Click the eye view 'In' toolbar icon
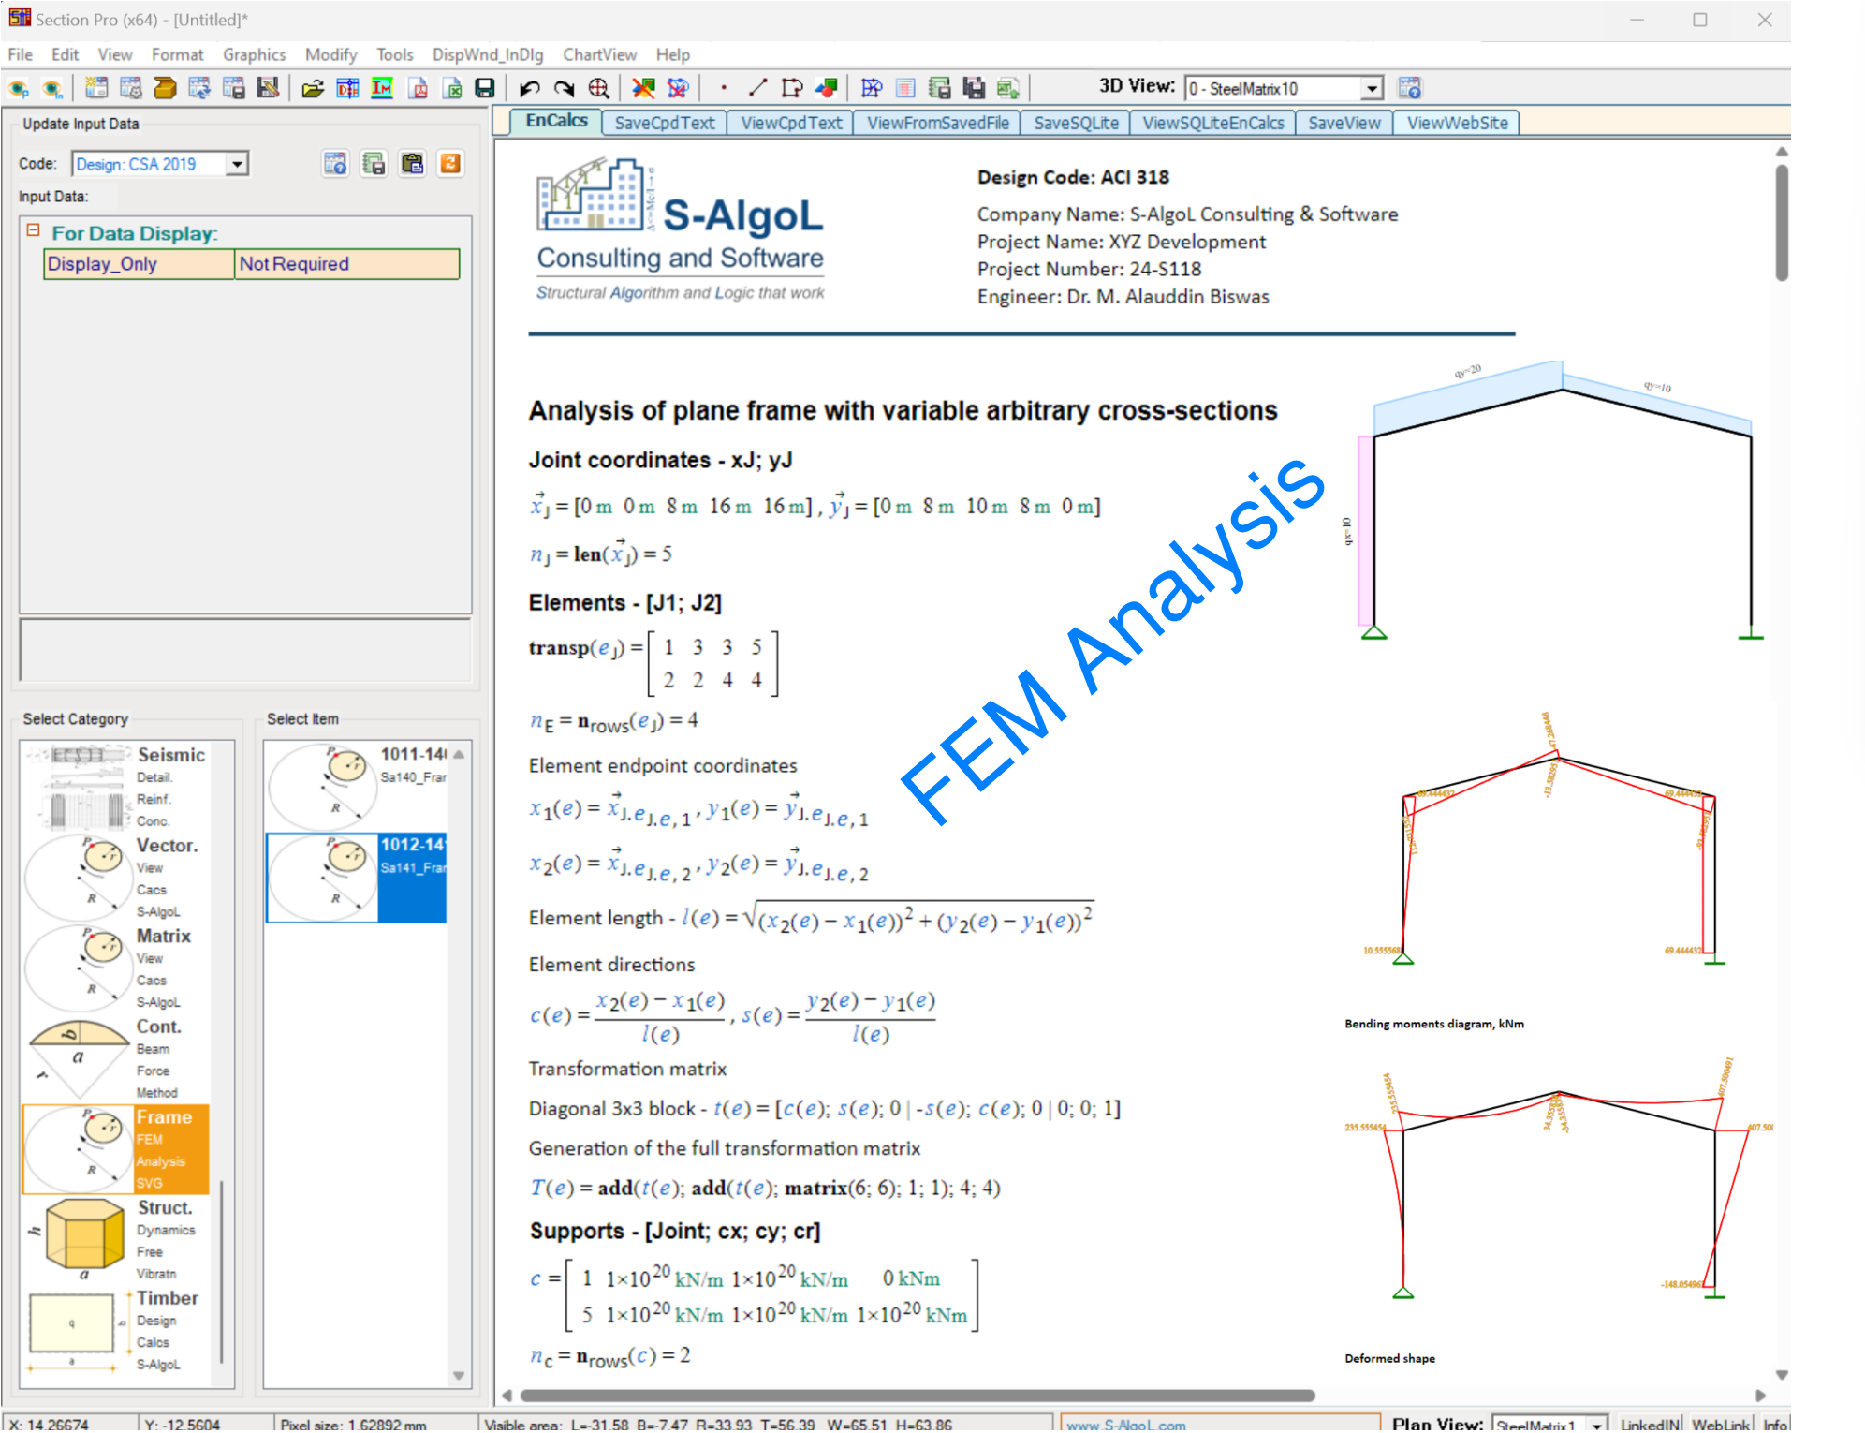 click(53, 89)
